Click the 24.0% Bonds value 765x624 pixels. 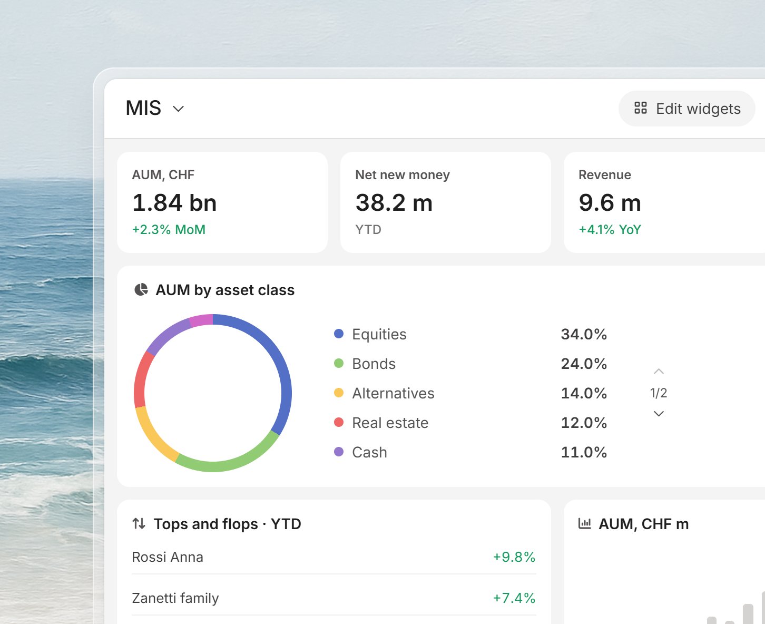584,364
